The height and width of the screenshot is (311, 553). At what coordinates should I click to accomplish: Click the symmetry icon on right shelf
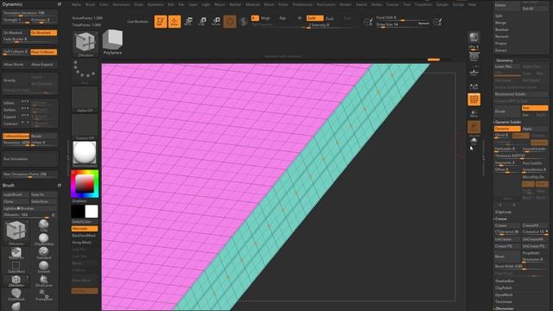pos(474,86)
